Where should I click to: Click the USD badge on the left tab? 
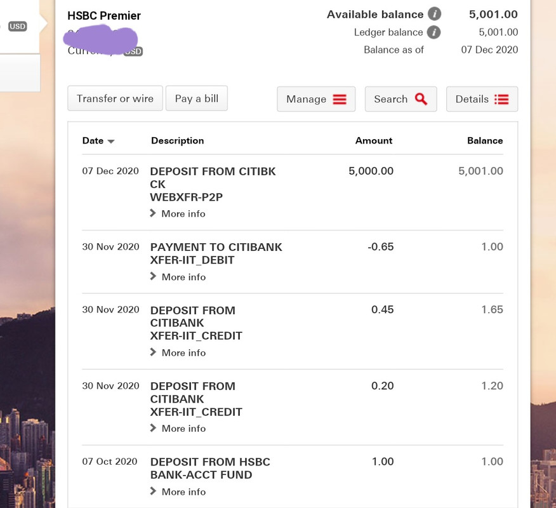tap(17, 26)
